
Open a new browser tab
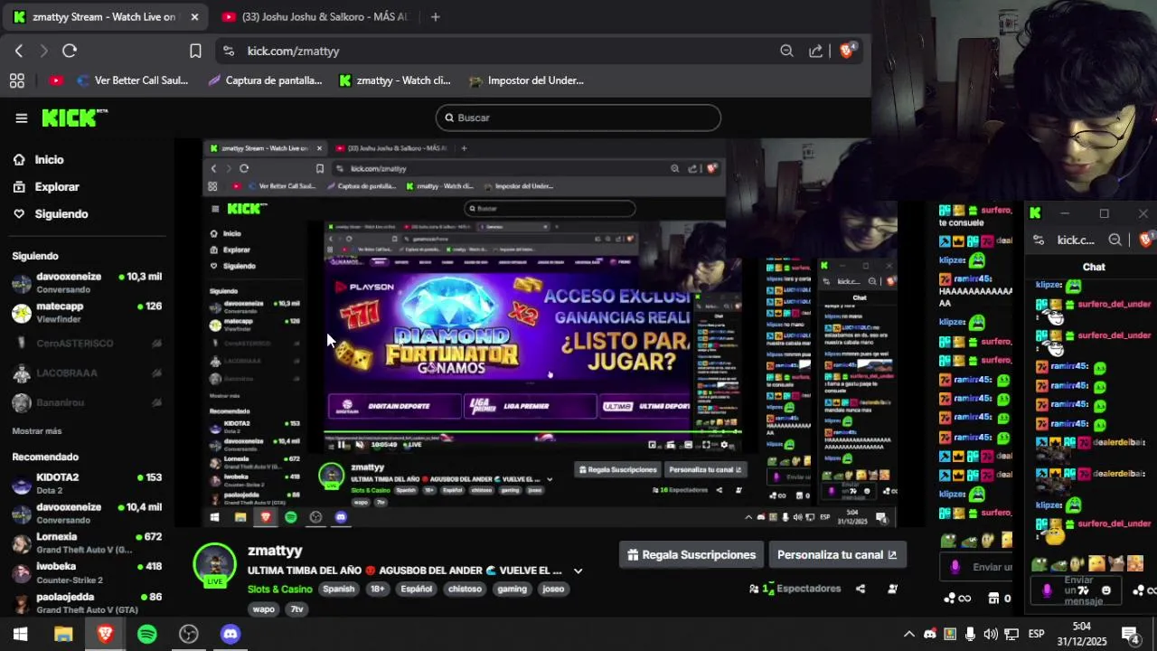(435, 16)
